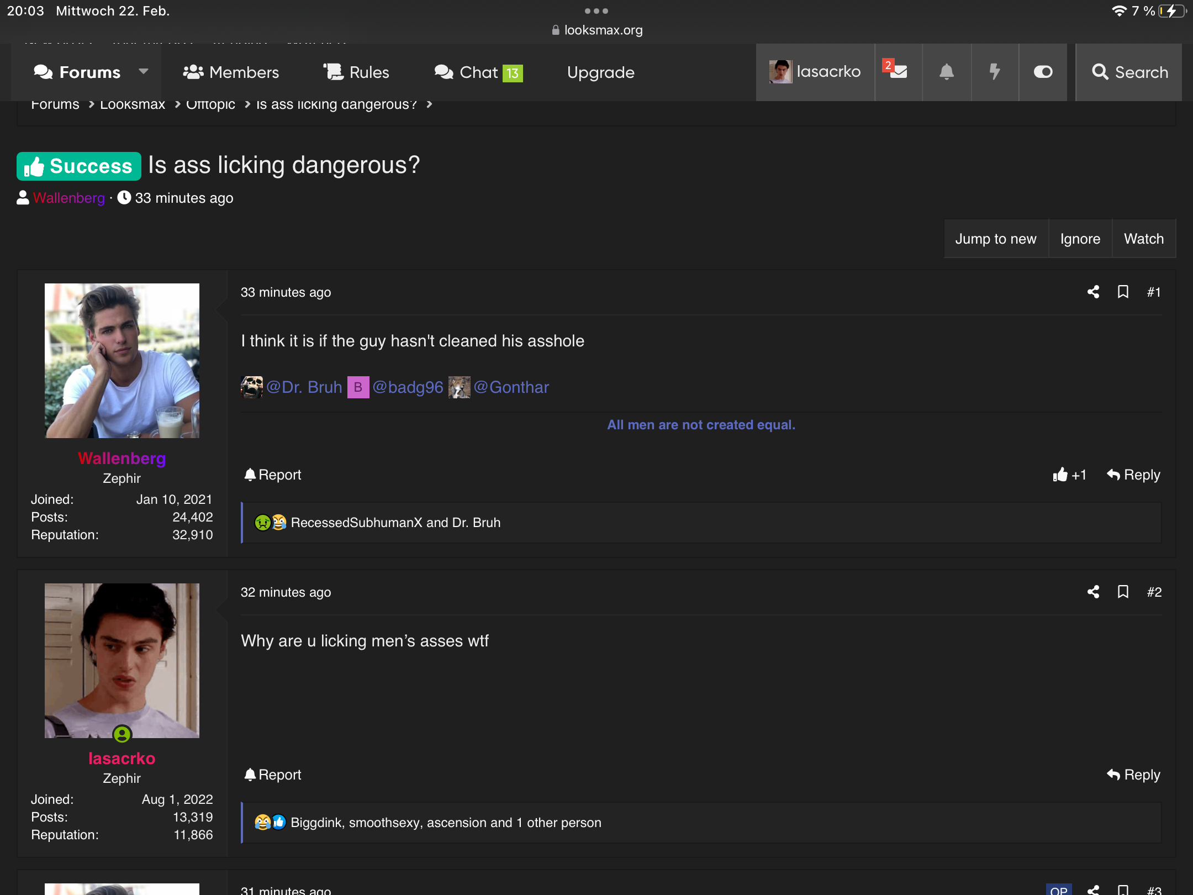Image resolution: width=1193 pixels, height=895 pixels.
Task: Bookmark post #1
Action: coord(1123,292)
